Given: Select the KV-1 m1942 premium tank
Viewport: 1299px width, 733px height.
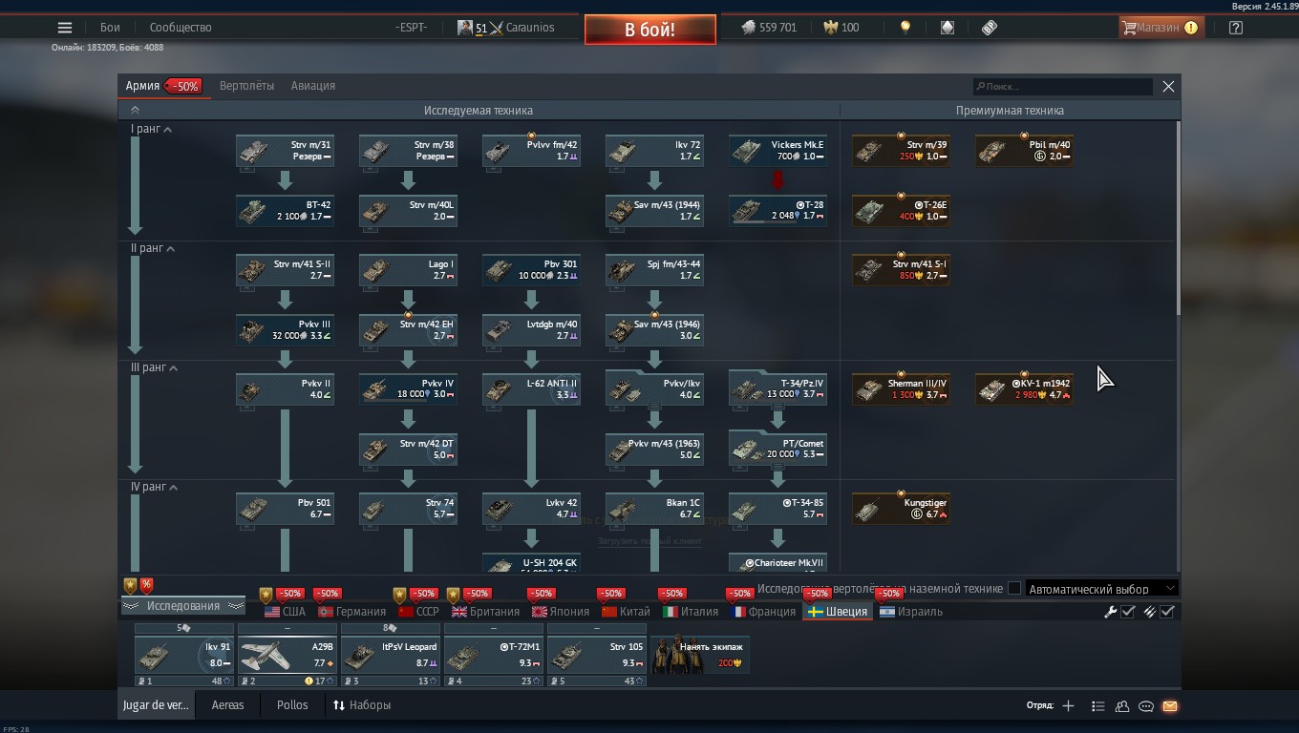Looking at the screenshot, I should click(x=1024, y=389).
